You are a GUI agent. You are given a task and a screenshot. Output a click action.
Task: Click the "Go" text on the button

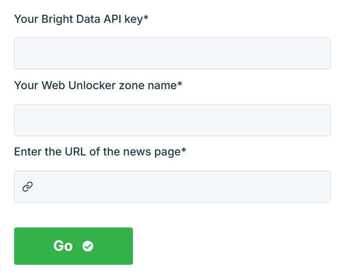63,246
